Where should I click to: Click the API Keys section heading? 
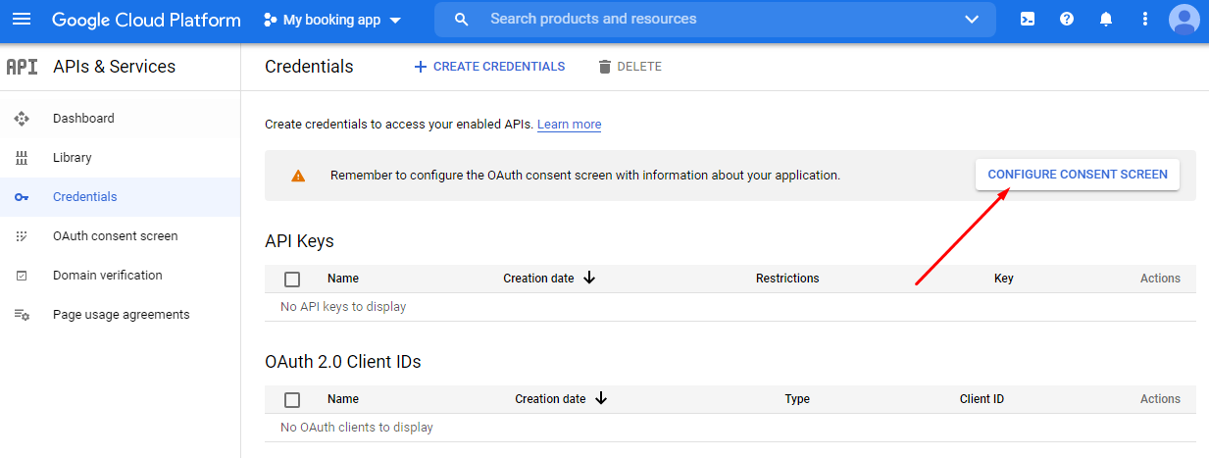click(299, 241)
